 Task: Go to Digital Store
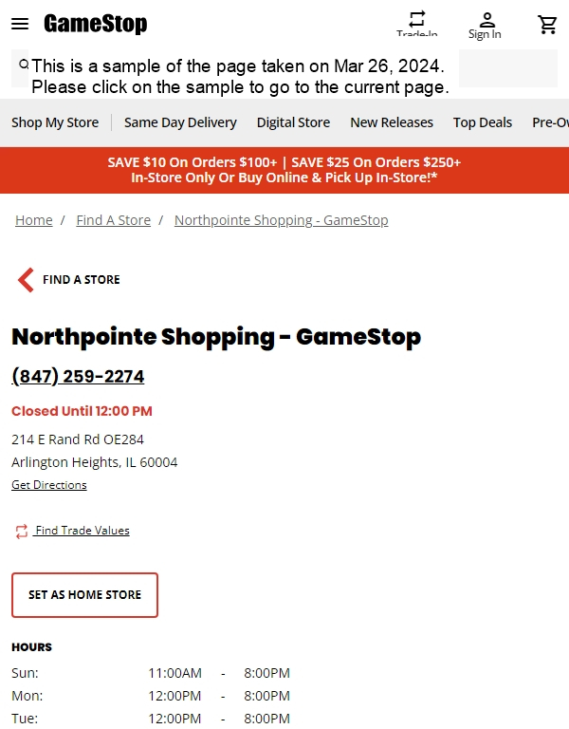coord(293,122)
